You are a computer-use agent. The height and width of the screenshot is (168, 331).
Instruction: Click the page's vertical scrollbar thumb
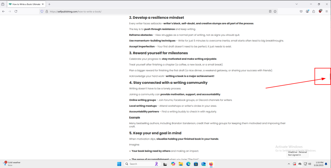point(330,76)
